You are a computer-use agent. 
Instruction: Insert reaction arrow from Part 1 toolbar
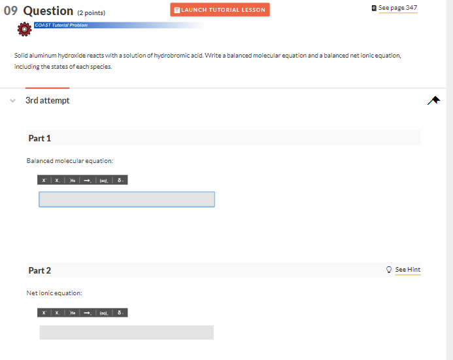click(x=88, y=180)
